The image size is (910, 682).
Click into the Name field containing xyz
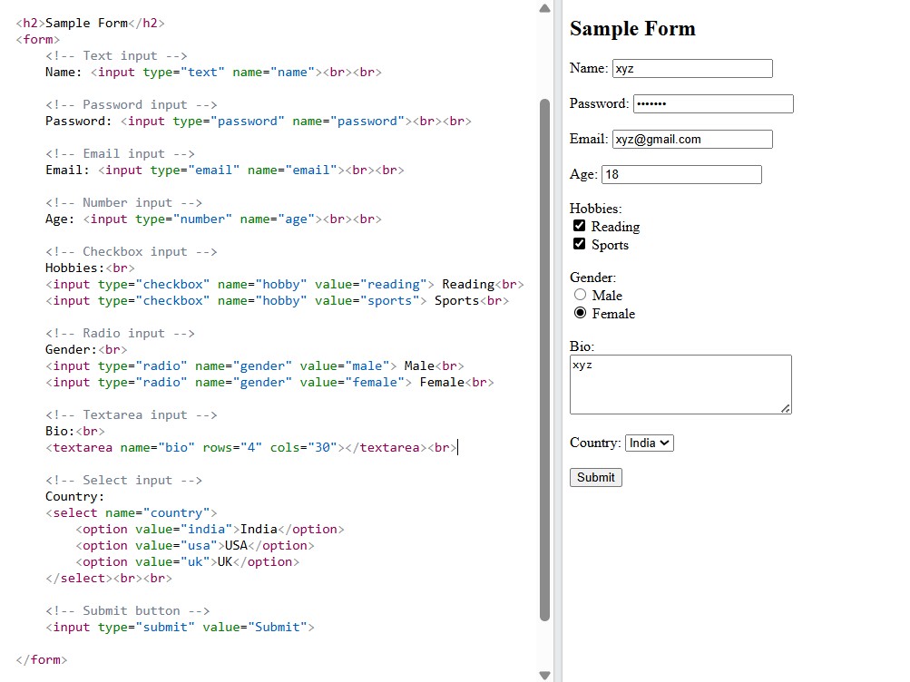coord(692,68)
